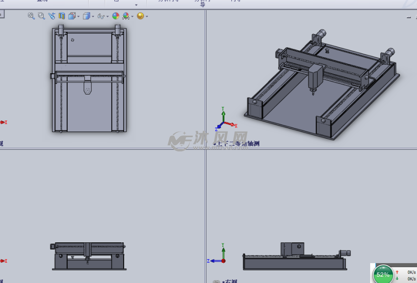Expand the View Orientation dropdown arrow
Image resolution: width=417 pixels, height=283 pixels.
pyautogui.click(x=78, y=17)
